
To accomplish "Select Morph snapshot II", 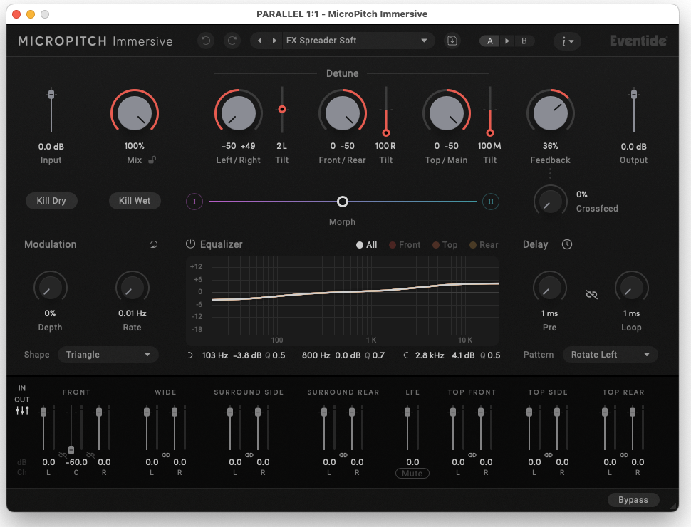I will click(491, 202).
